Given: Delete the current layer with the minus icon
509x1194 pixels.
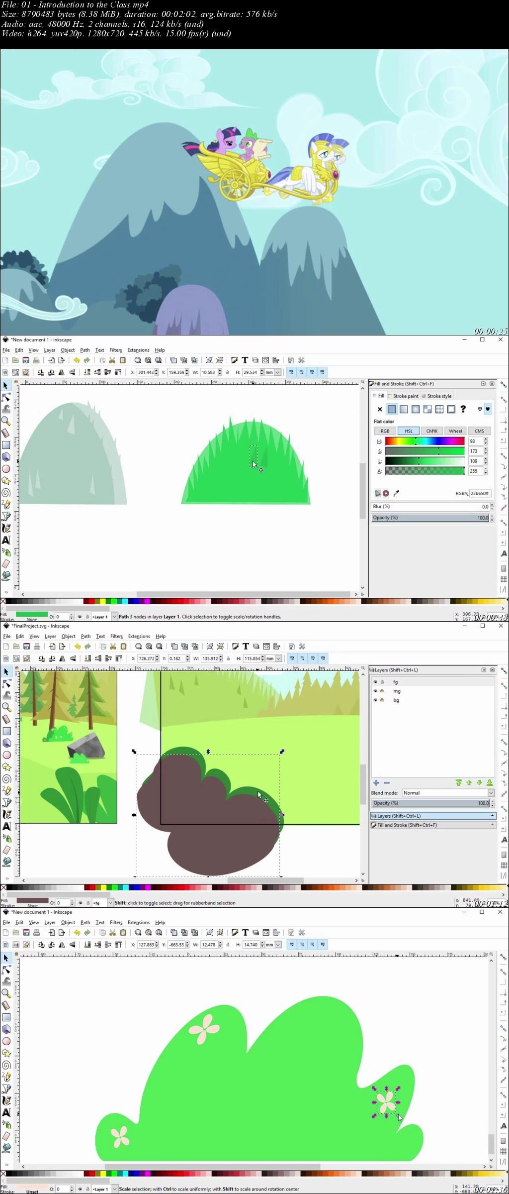Looking at the screenshot, I should click(x=387, y=783).
